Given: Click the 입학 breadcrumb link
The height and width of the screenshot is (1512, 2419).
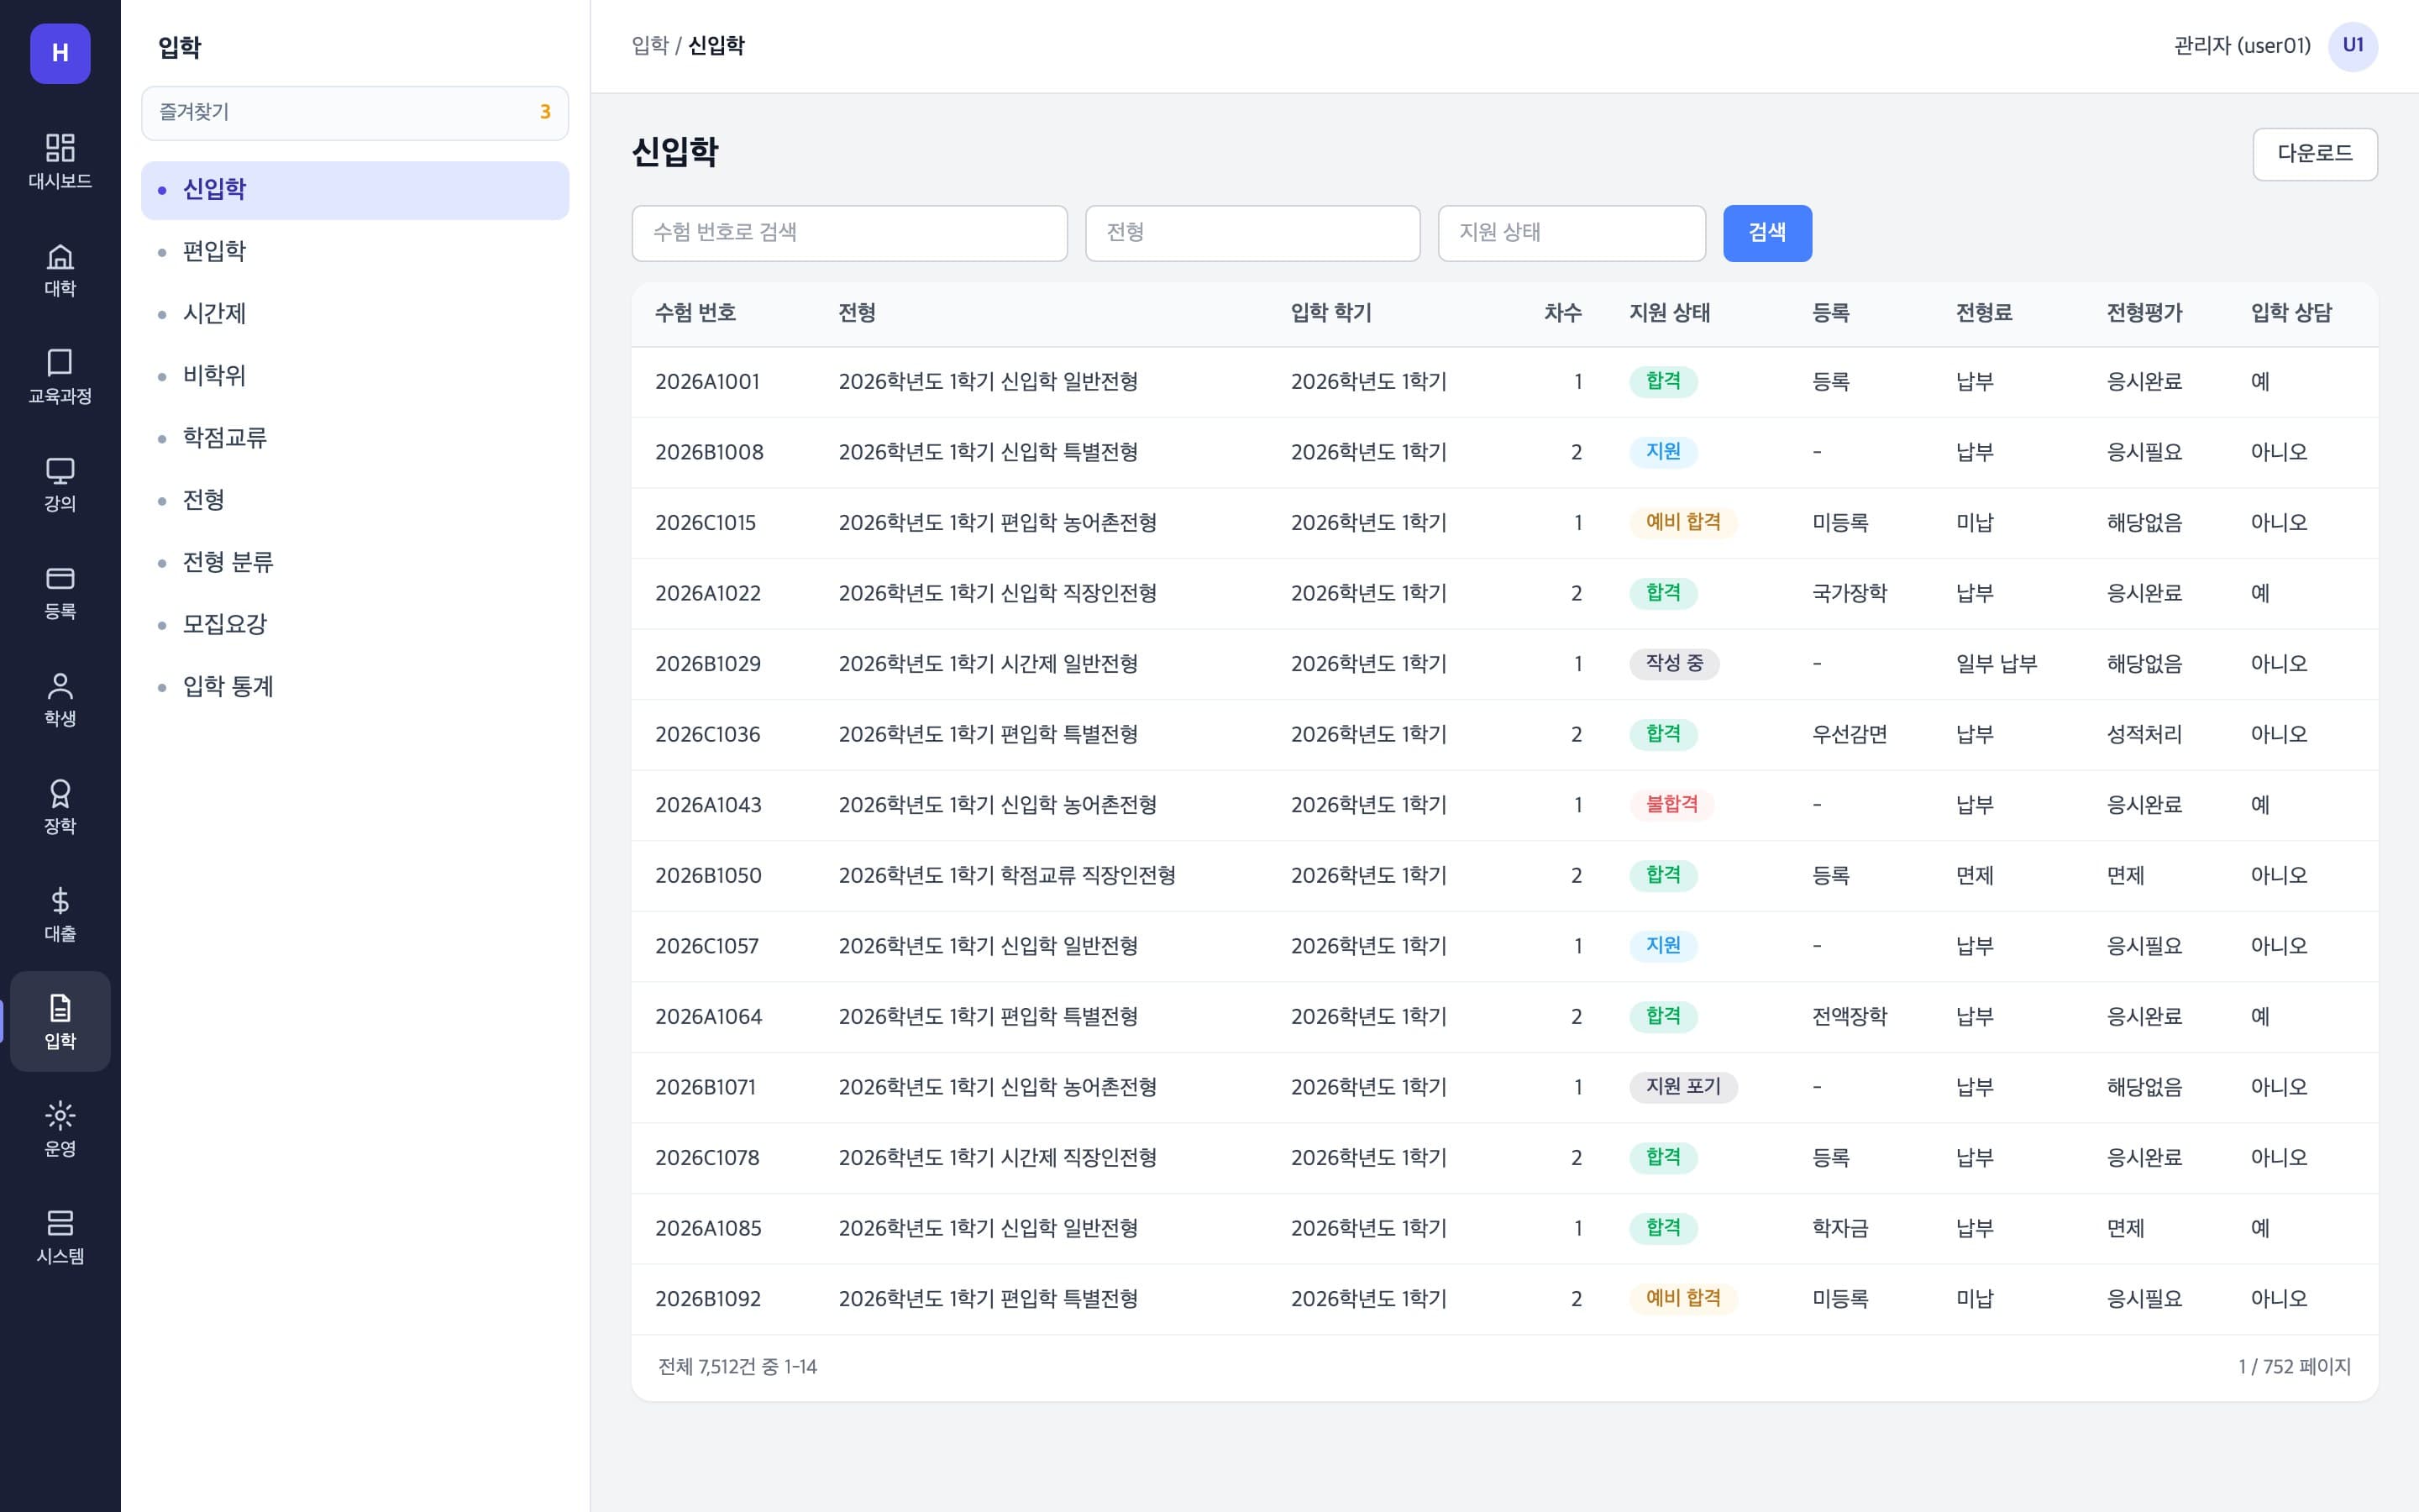Looking at the screenshot, I should coord(650,46).
